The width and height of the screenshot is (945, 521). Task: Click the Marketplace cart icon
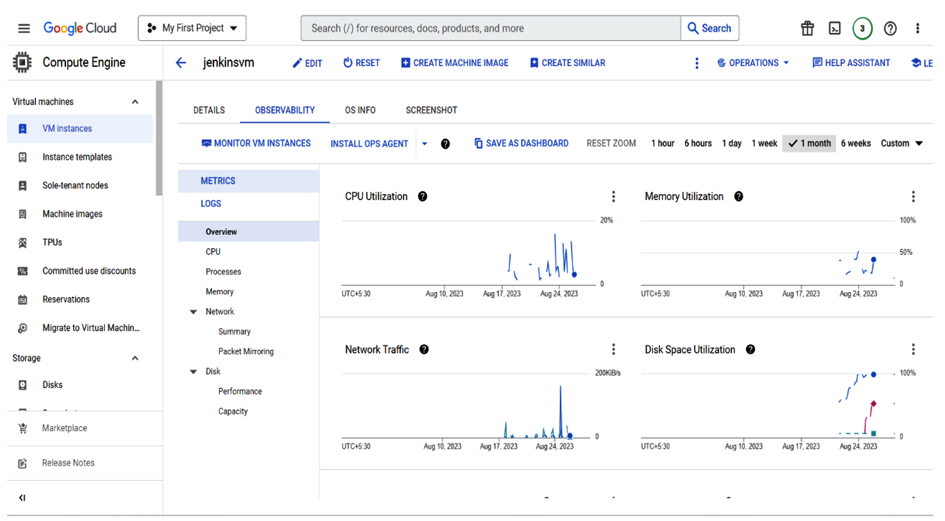pyautogui.click(x=22, y=428)
